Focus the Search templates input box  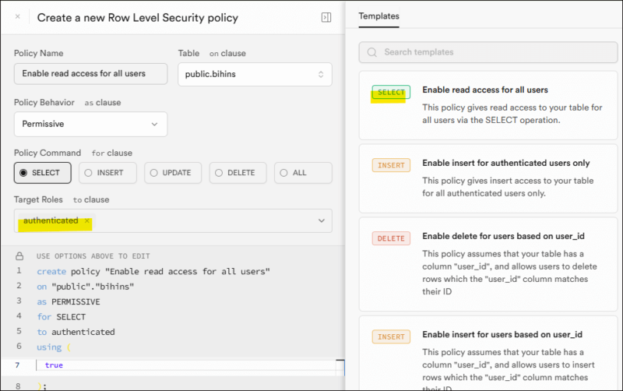[491, 52]
